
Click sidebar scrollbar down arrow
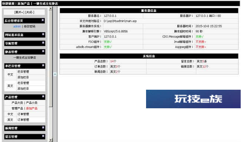pos(50,140)
